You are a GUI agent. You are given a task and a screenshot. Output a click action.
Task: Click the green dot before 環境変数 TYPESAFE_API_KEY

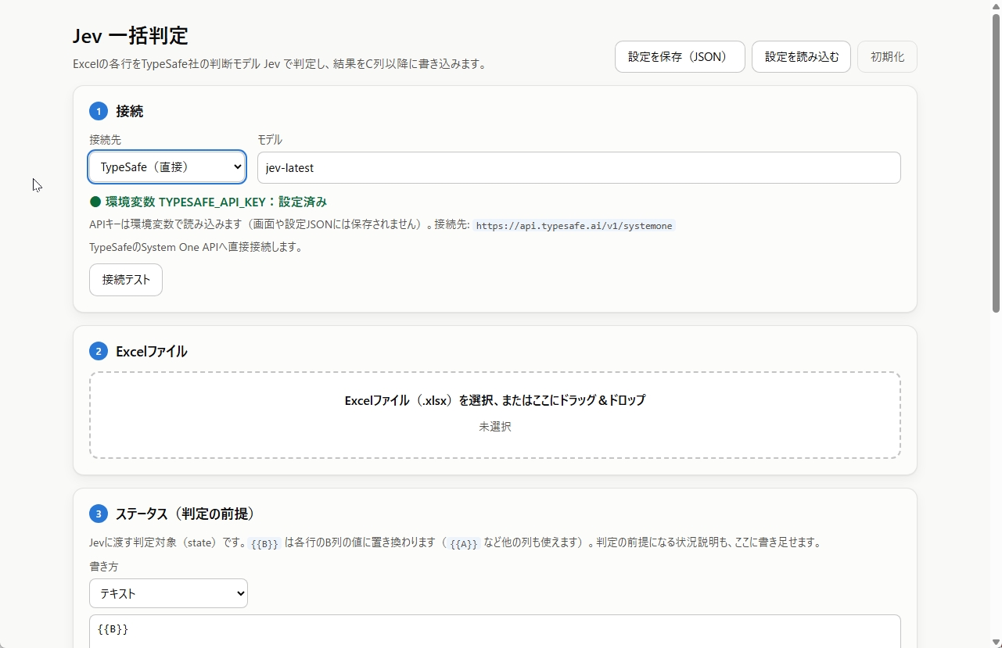pos(95,202)
